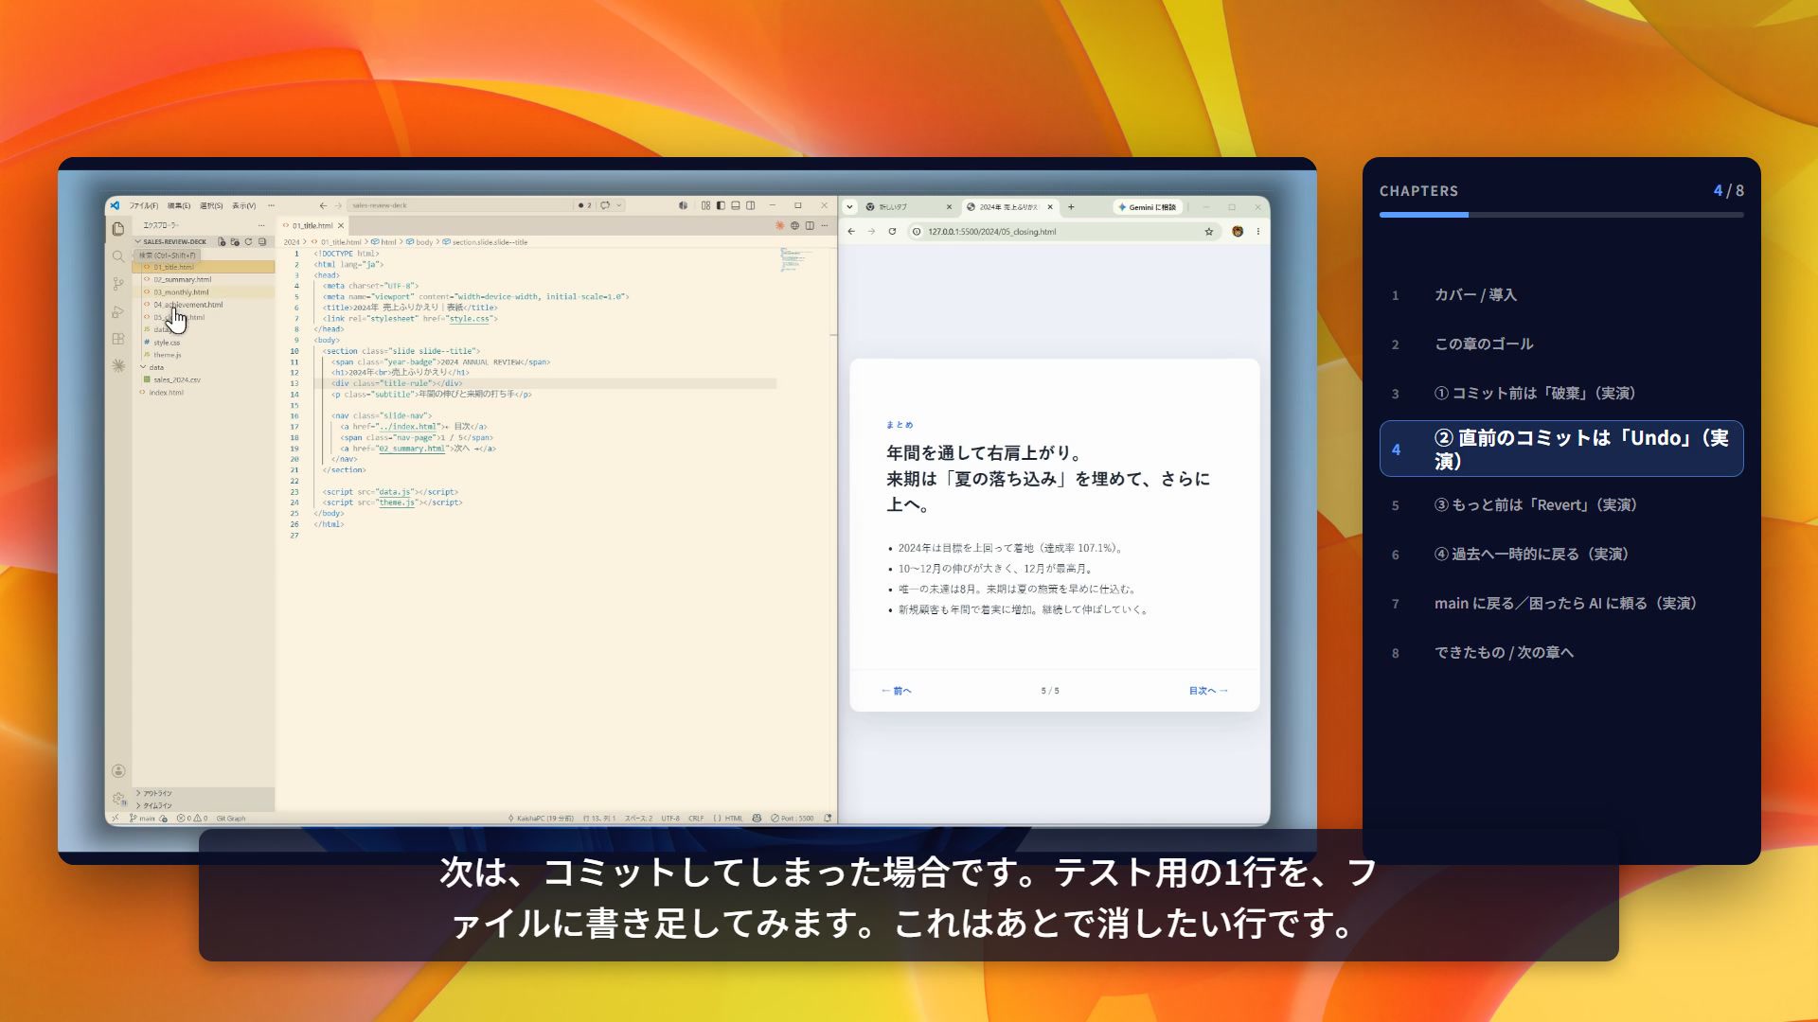The height and width of the screenshot is (1022, 1818).
Task: Open the Claude starburst icon in activity bar
Action: click(x=118, y=365)
